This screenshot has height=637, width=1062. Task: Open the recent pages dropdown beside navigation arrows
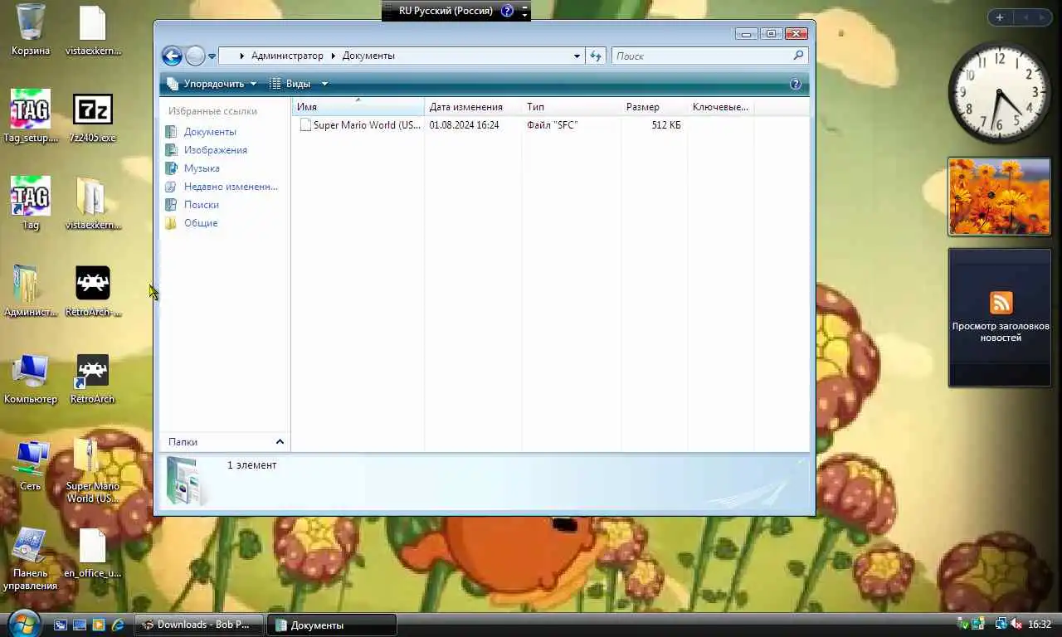coord(212,56)
